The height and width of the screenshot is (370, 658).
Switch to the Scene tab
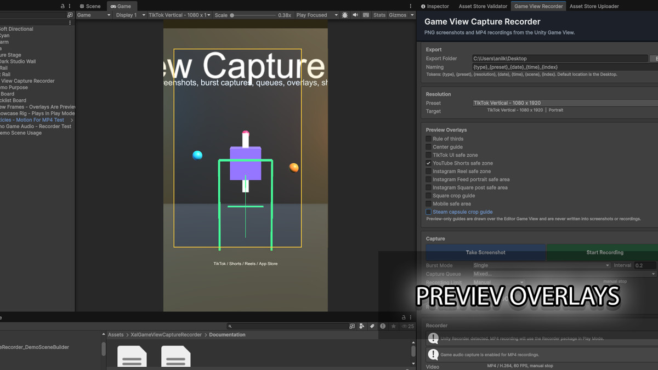coord(89,7)
